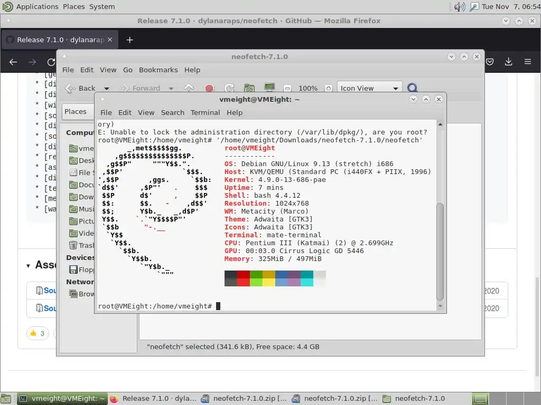This screenshot has height=405, width=541.
Task: Open Search menu in the terminal
Action: [x=173, y=113]
